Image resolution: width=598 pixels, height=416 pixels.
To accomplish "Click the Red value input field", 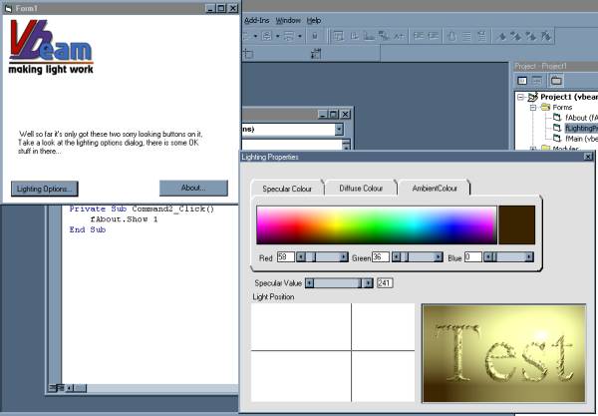I will 284,257.
